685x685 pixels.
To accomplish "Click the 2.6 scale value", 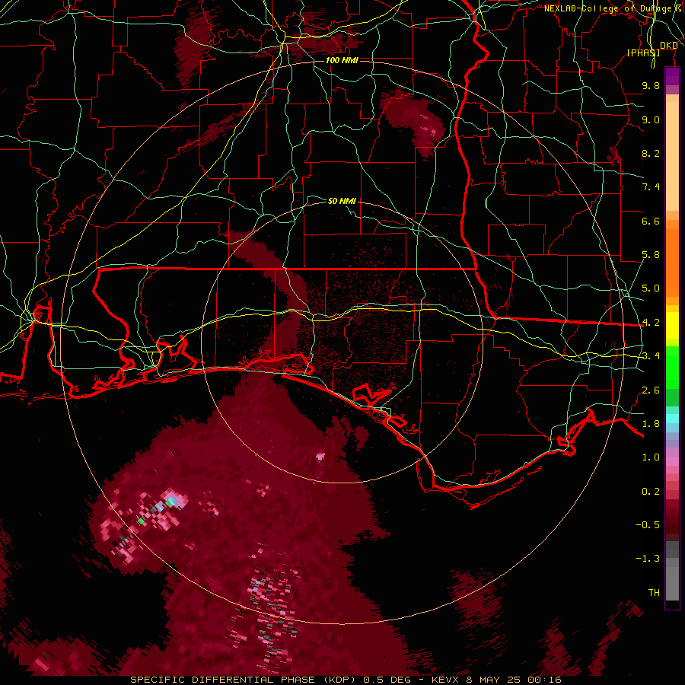I will tap(651, 390).
